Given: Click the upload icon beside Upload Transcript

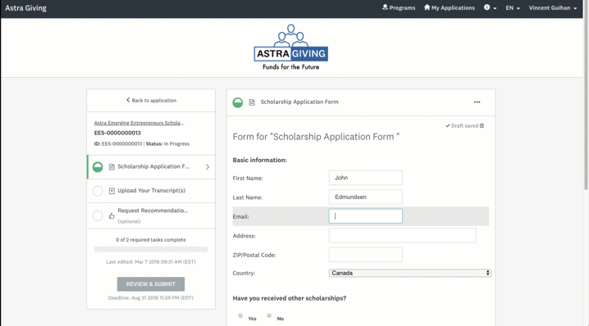Looking at the screenshot, I should [x=112, y=191].
